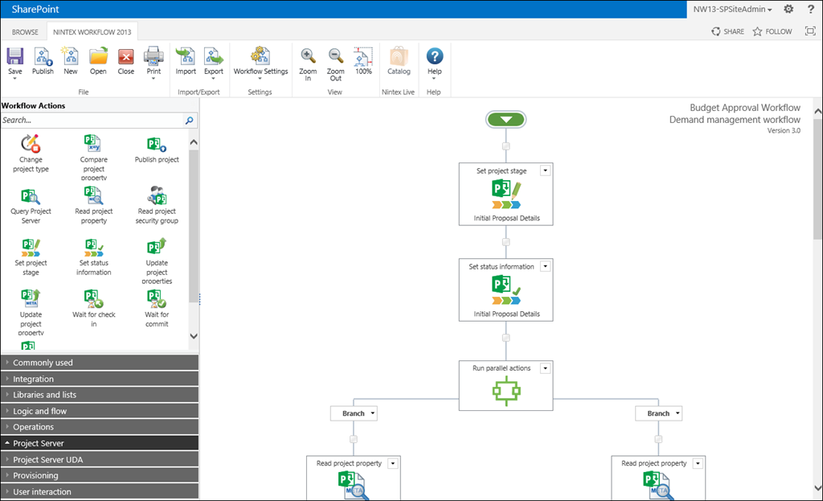Viewport: 823px width, 501px height.
Task: Click the SharePoint title link
Action: point(35,9)
